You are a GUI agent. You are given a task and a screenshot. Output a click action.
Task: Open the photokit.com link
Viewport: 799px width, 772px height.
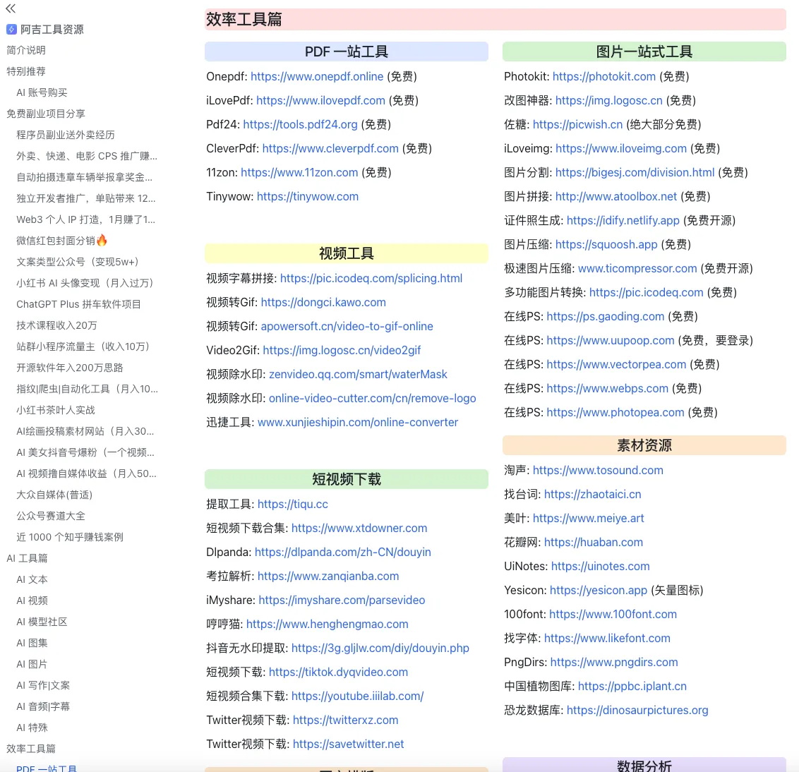click(603, 76)
